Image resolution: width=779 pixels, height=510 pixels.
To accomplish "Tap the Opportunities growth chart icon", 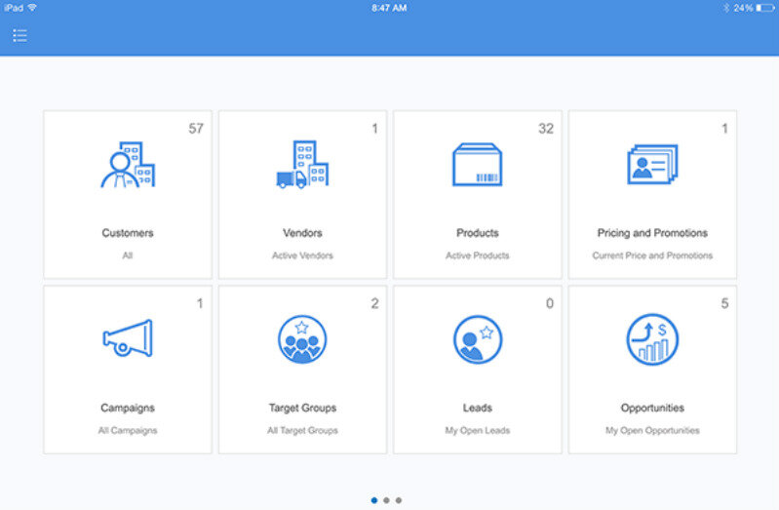I will pyautogui.click(x=652, y=339).
